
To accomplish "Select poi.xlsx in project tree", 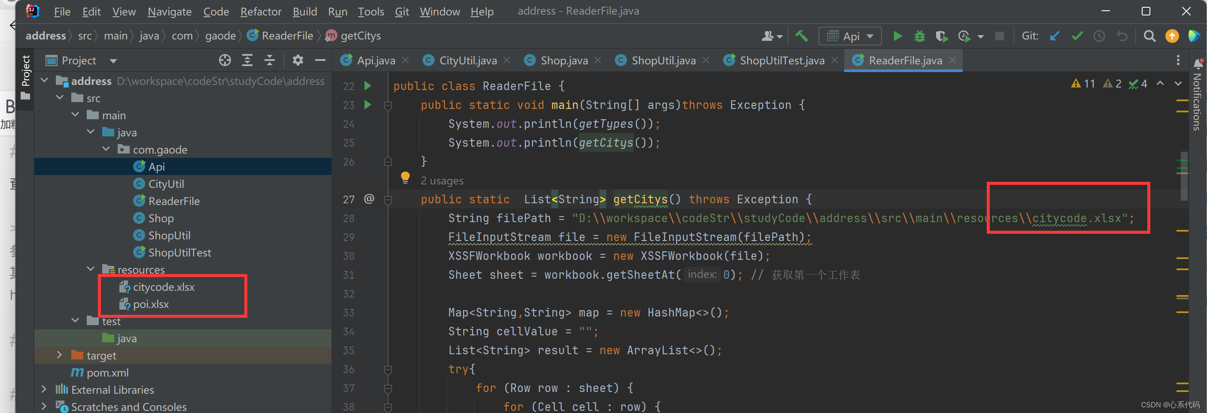I will click(x=150, y=304).
